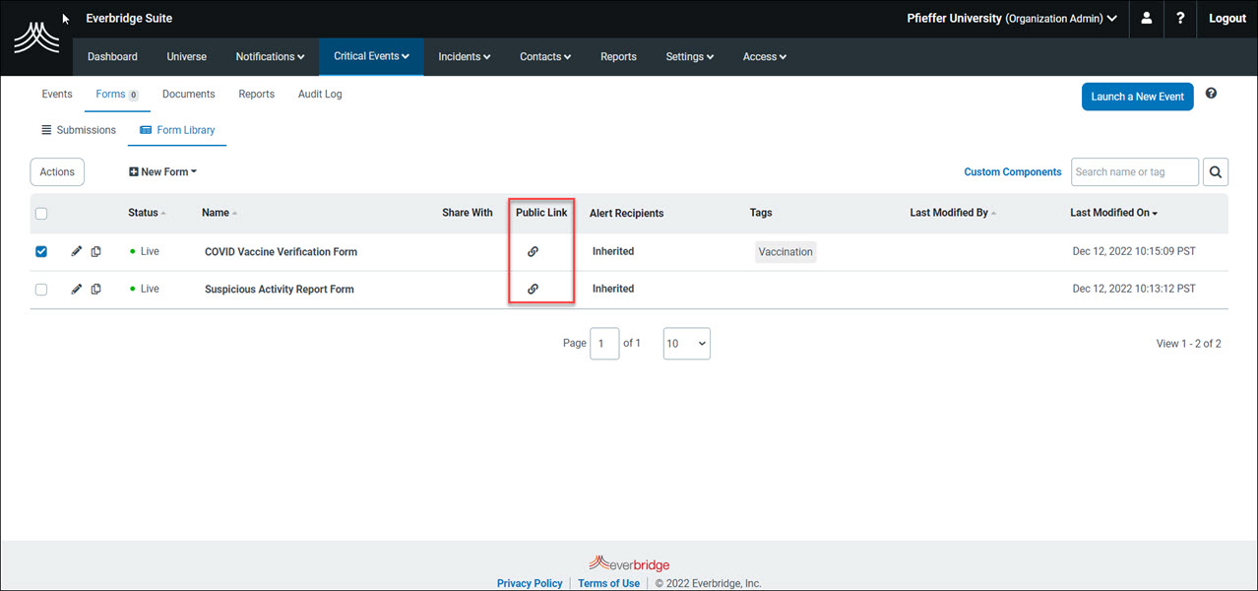Click the search name or tag field
Viewport: 1258px width, 591px height.
click(1134, 172)
